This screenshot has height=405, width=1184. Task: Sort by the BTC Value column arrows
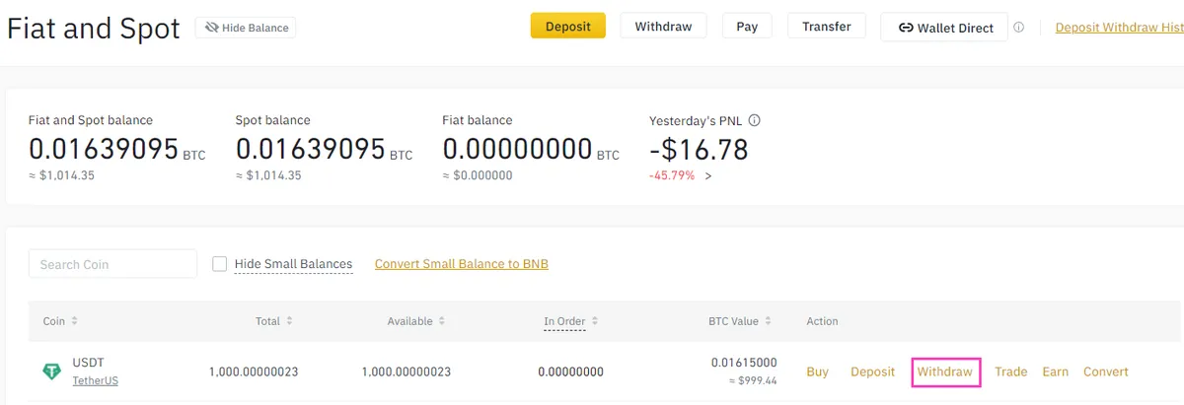pyautogui.click(x=767, y=321)
